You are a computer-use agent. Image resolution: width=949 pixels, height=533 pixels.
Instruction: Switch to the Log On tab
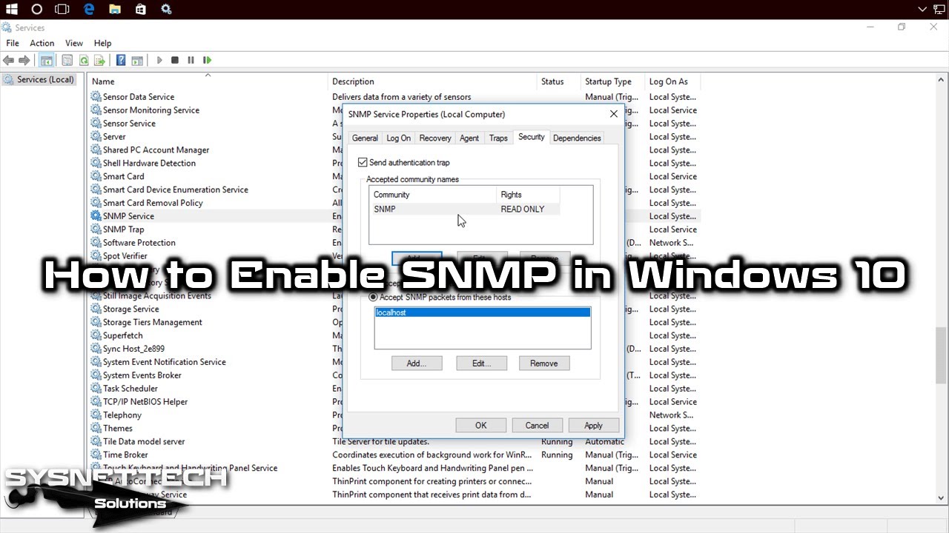click(398, 138)
